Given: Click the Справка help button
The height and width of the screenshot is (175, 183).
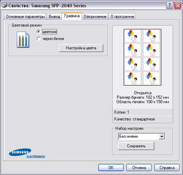Looking at the screenshot, I should [x=167, y=168].
